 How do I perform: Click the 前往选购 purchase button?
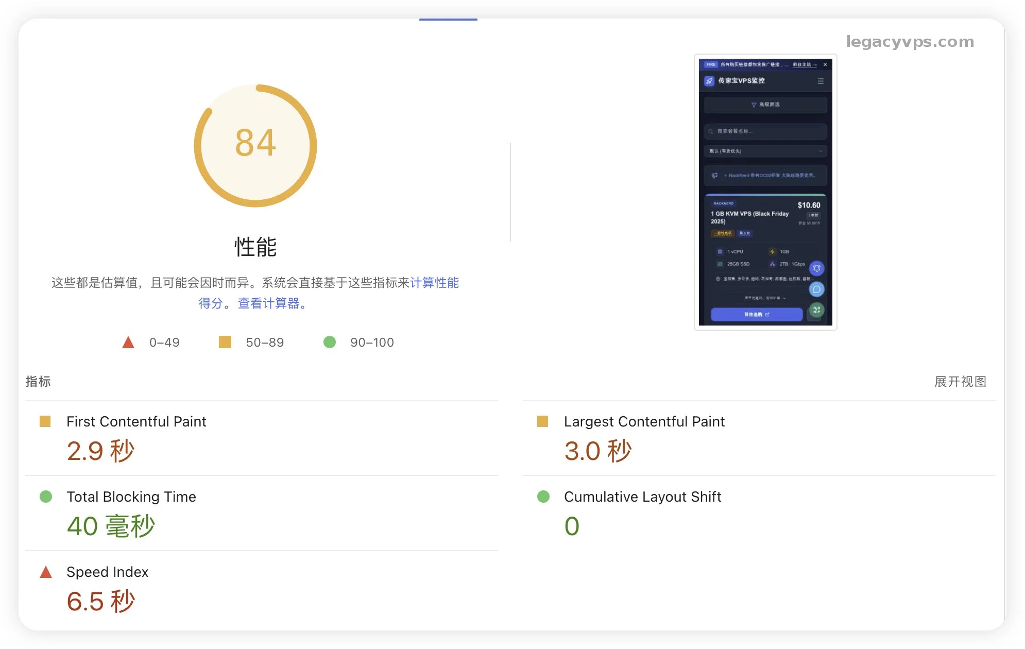(756, 315)
